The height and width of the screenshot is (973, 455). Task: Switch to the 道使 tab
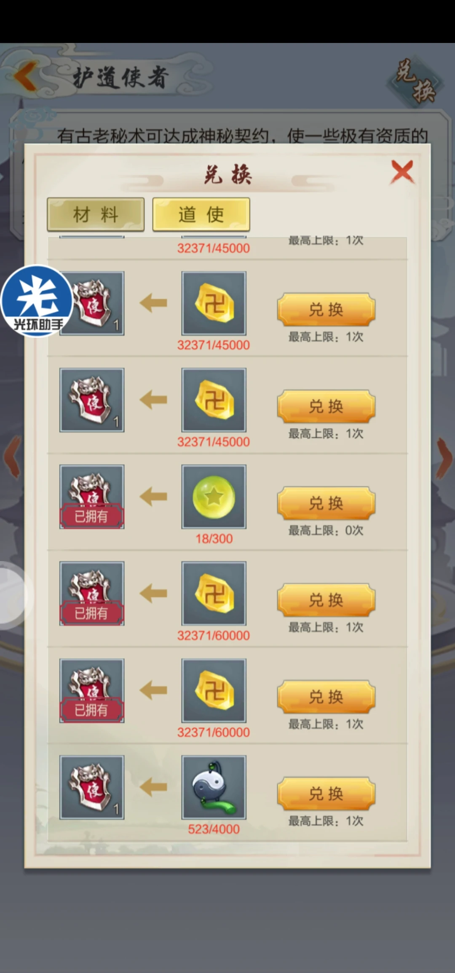pos(201,214)
